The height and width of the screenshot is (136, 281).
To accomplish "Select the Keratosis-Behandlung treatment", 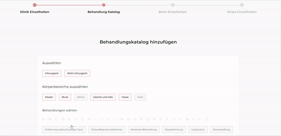I will click(144, 130).
